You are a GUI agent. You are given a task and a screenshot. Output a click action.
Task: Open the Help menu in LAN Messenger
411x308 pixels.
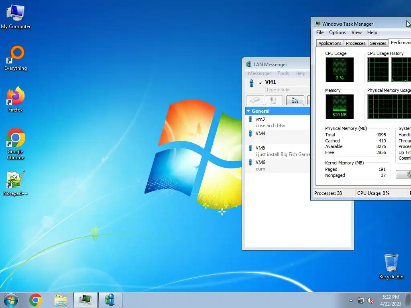(x=300, y=73)
